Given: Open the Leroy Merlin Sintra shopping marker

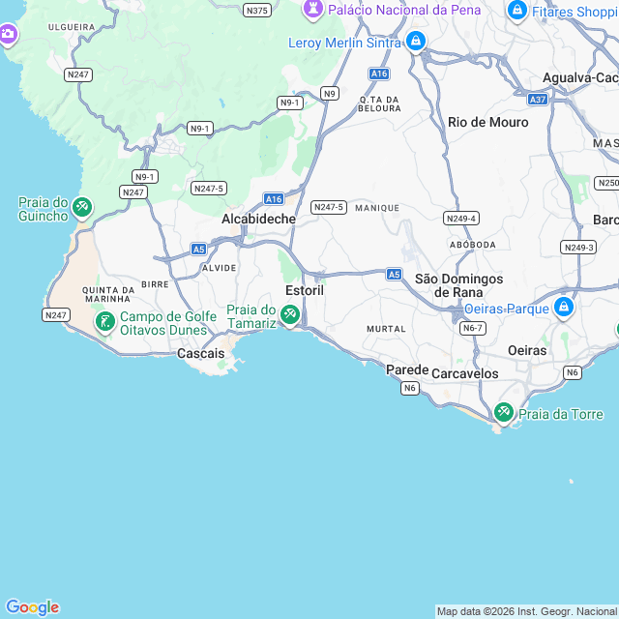Looking at the screenshot, I should click(416, 42).
